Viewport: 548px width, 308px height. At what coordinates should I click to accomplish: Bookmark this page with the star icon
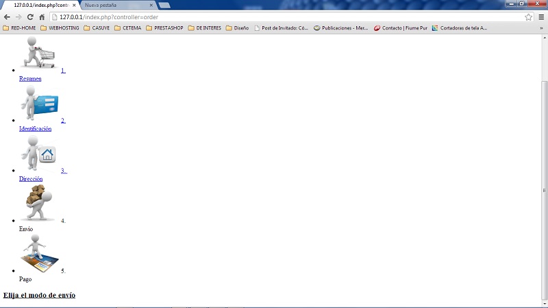[x=528, y=17]
